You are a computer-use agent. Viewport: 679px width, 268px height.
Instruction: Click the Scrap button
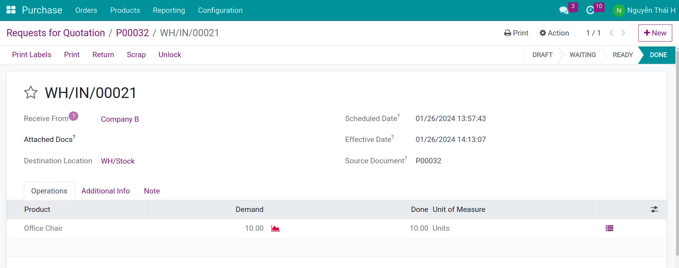pyautogui.click(x=136, y=55)
